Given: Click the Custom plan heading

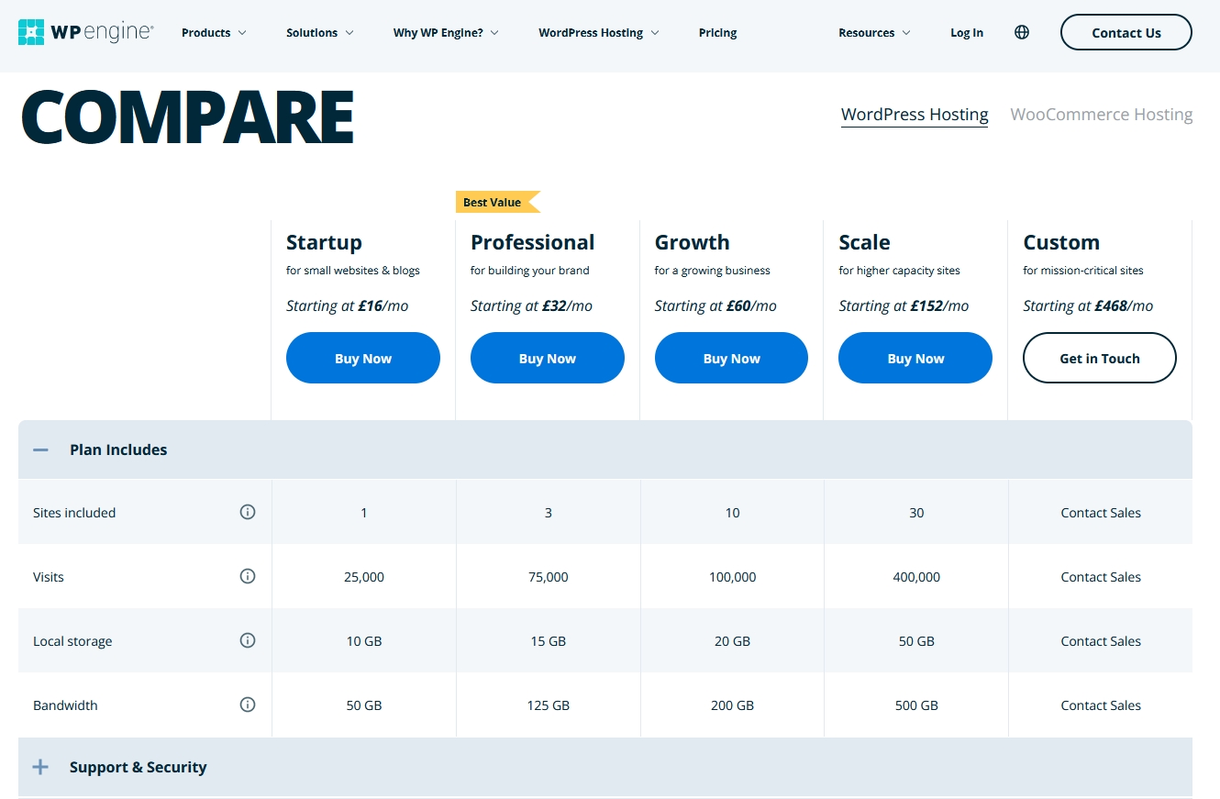Looking at the screenshot, I should [x=1061, y=242].
